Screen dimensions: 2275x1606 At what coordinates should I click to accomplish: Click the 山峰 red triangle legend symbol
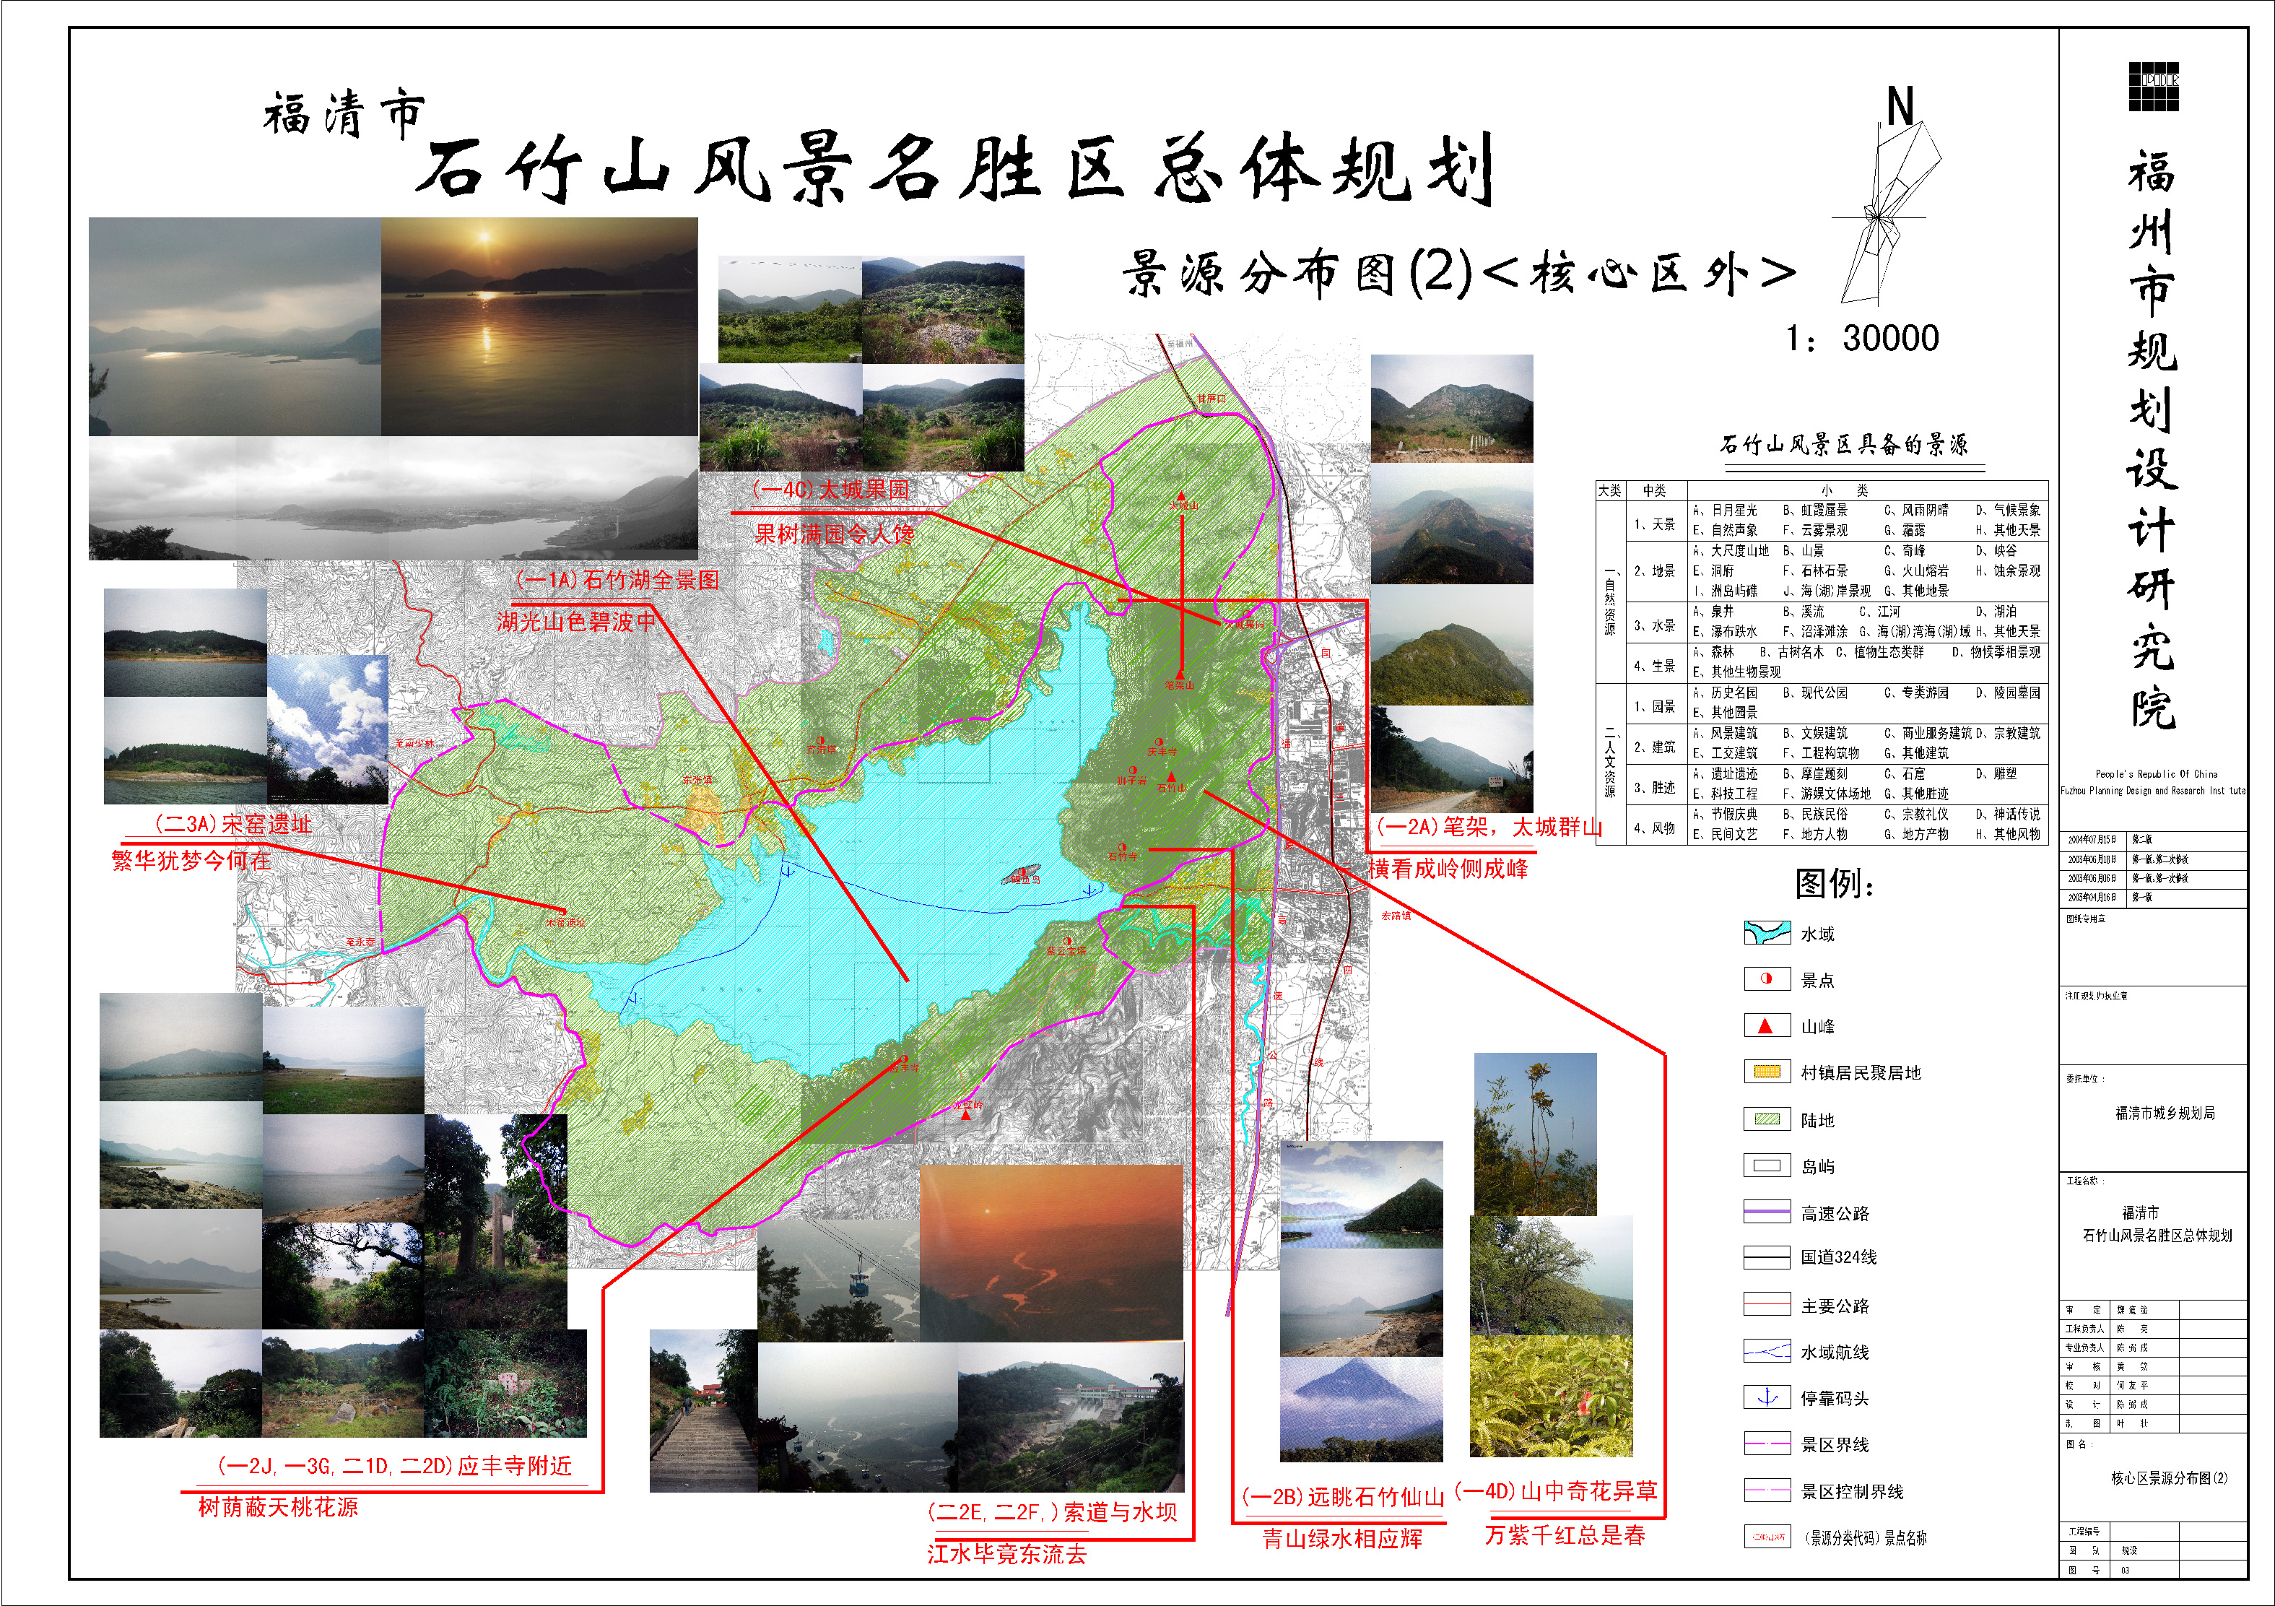[1767, 1026]
